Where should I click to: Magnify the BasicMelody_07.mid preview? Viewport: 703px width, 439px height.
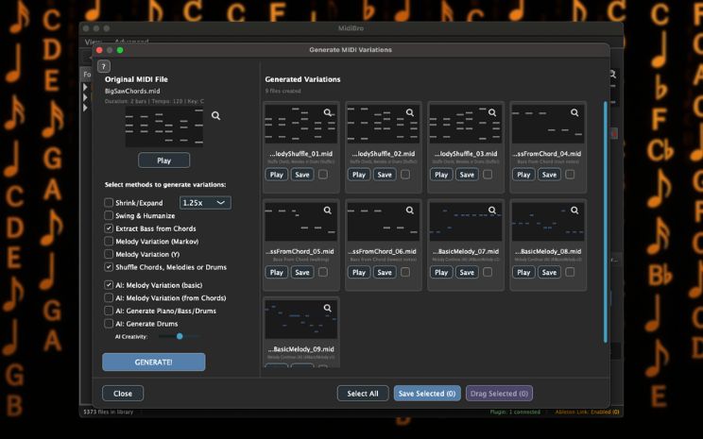(492, 211)
